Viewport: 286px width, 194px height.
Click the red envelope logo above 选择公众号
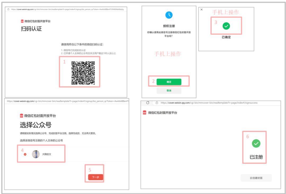click(21, 115)
